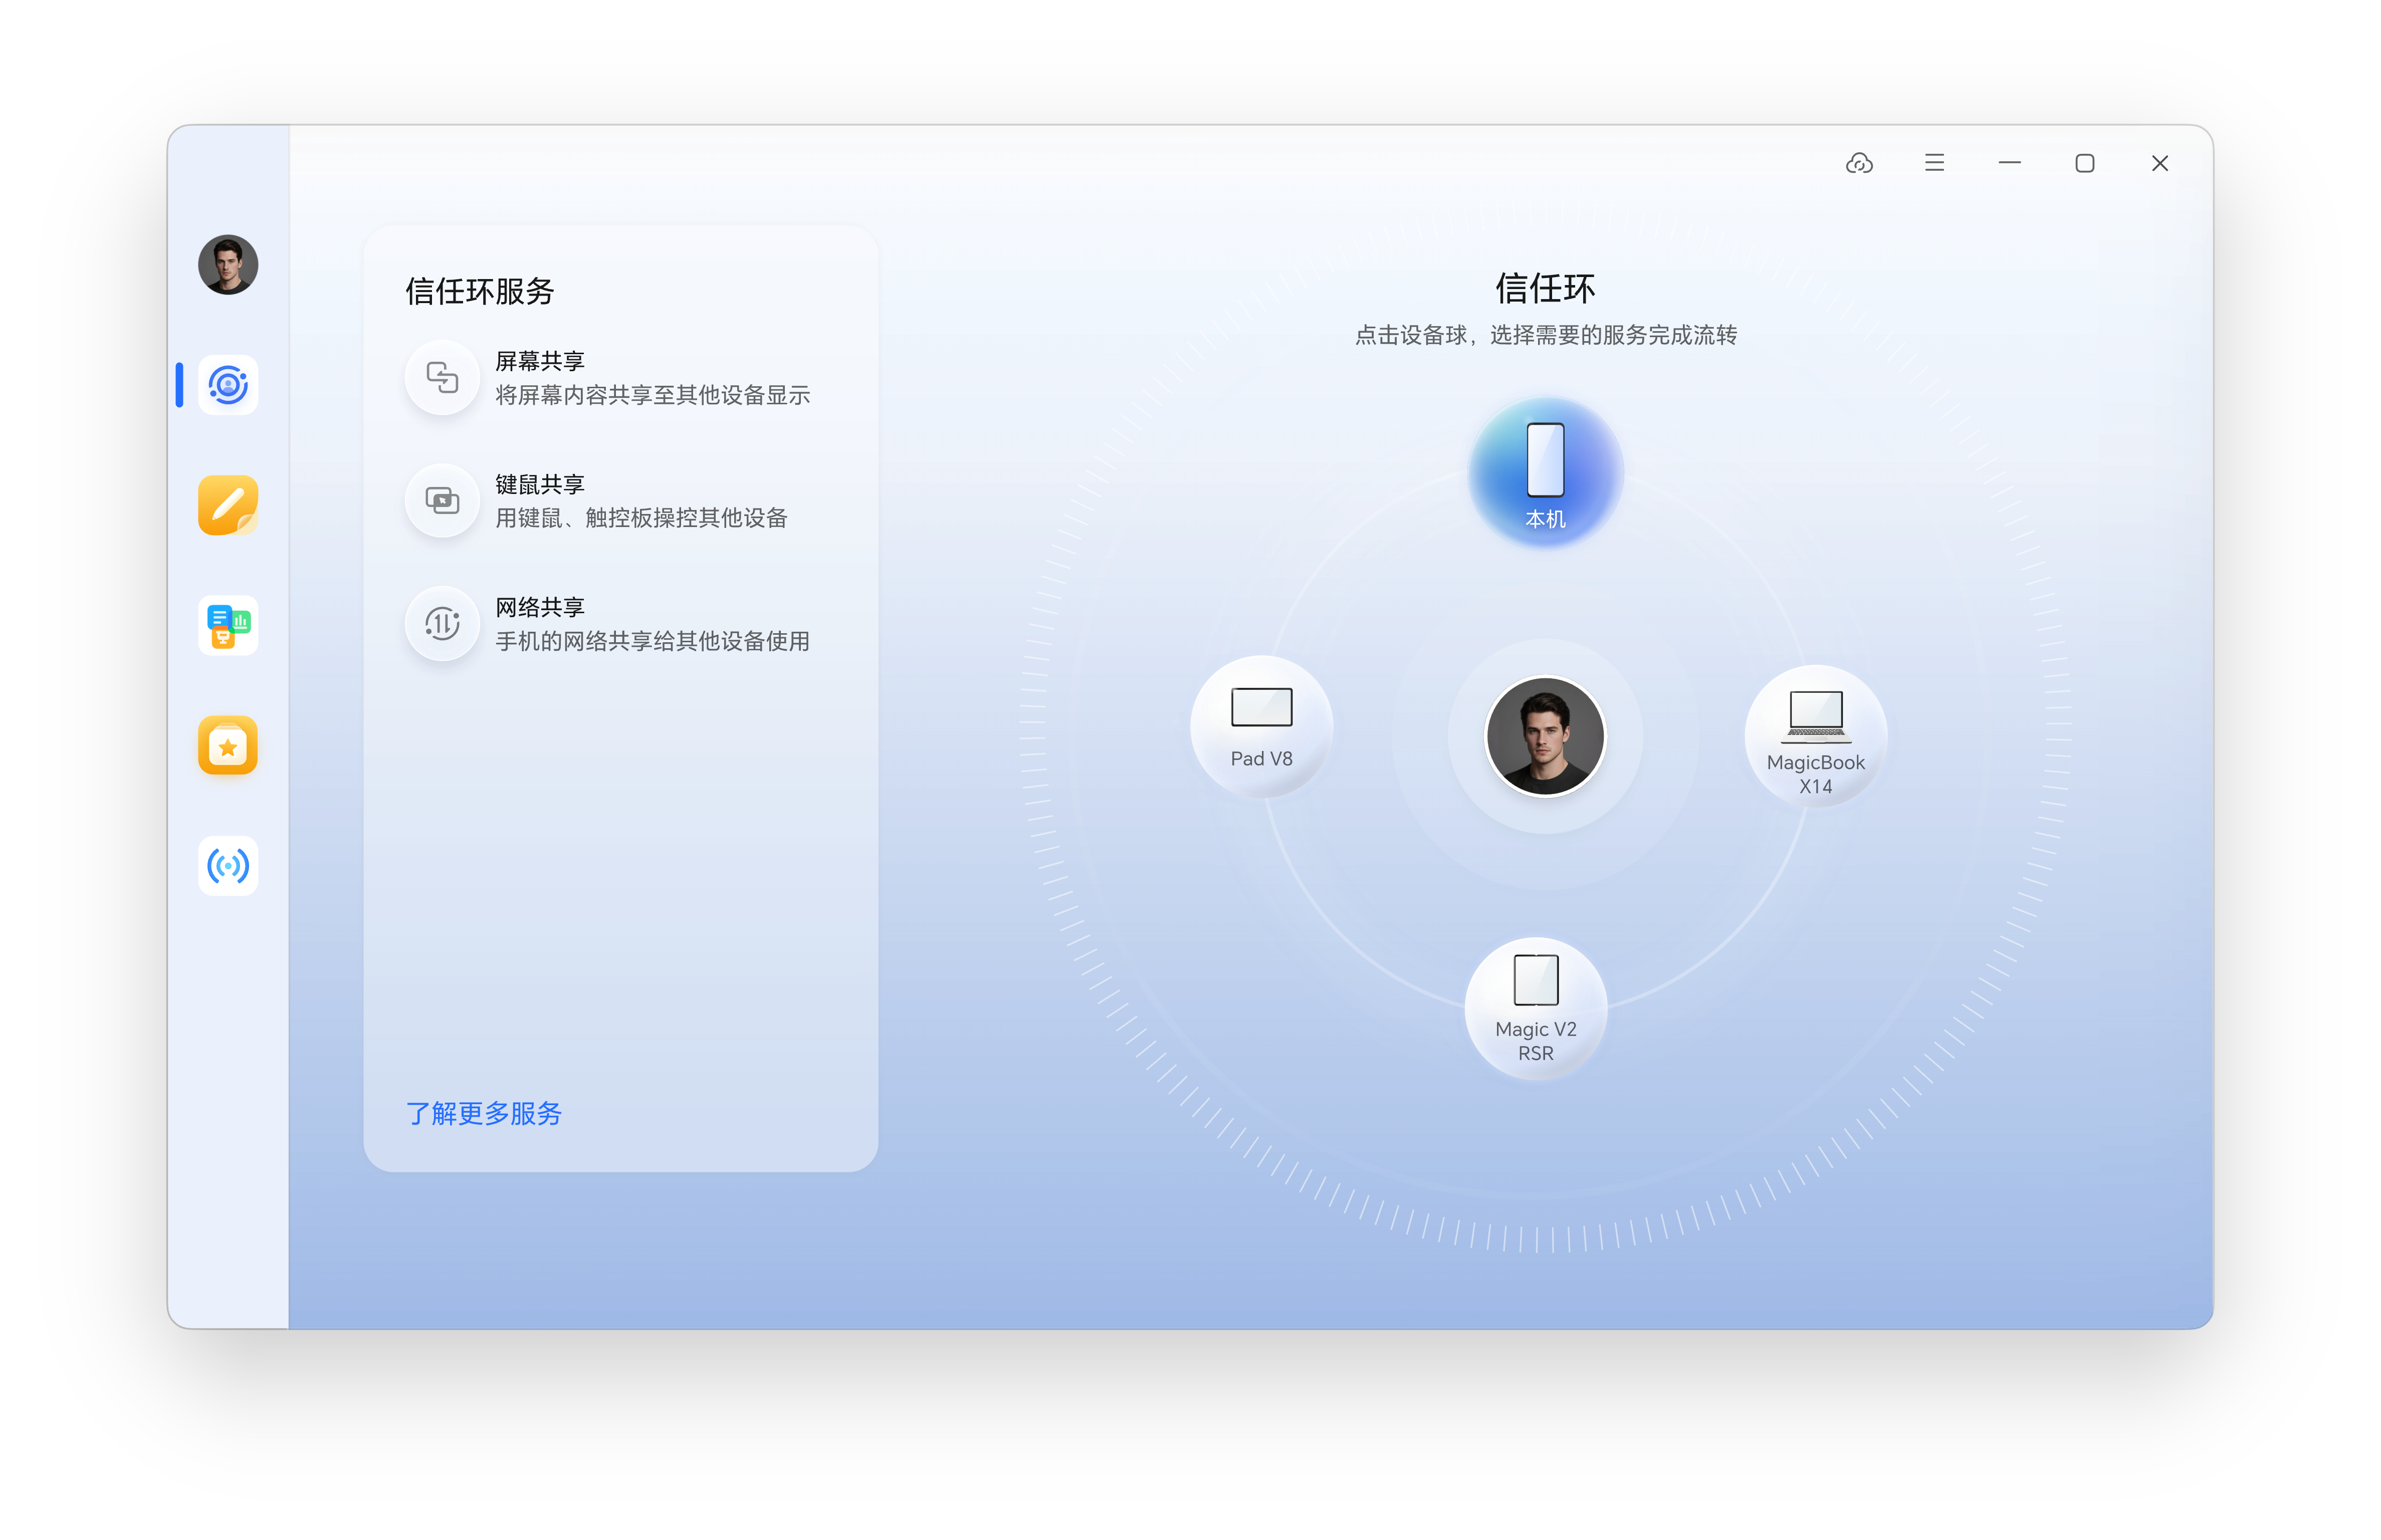Select the Magic V2 RSR device ball
Viewport: 2381px width, 1540px height.
[1536, 1008]
